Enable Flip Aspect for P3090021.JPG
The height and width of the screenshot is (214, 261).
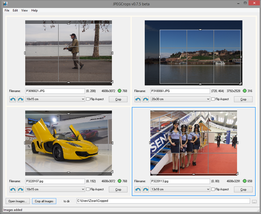pyautogui.click(x=88, y=99)
